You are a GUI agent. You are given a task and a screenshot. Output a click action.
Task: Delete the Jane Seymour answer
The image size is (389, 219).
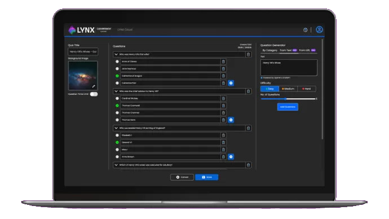(223, 69)
